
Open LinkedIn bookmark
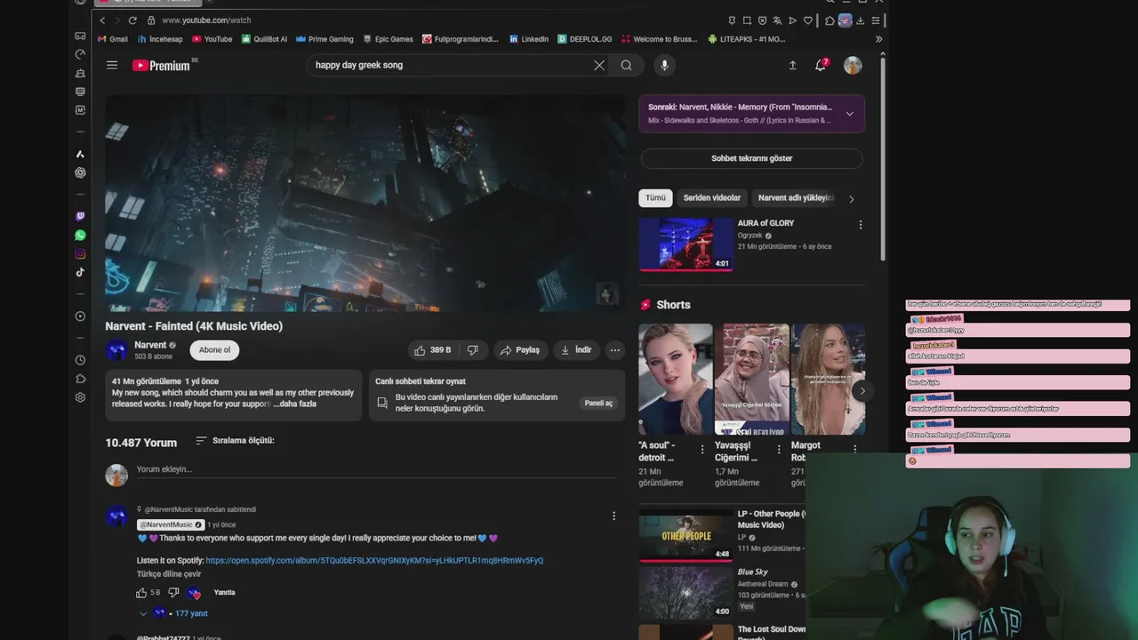528,39
